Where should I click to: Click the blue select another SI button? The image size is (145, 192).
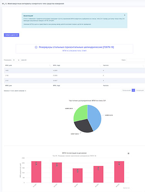pos(12,35)
